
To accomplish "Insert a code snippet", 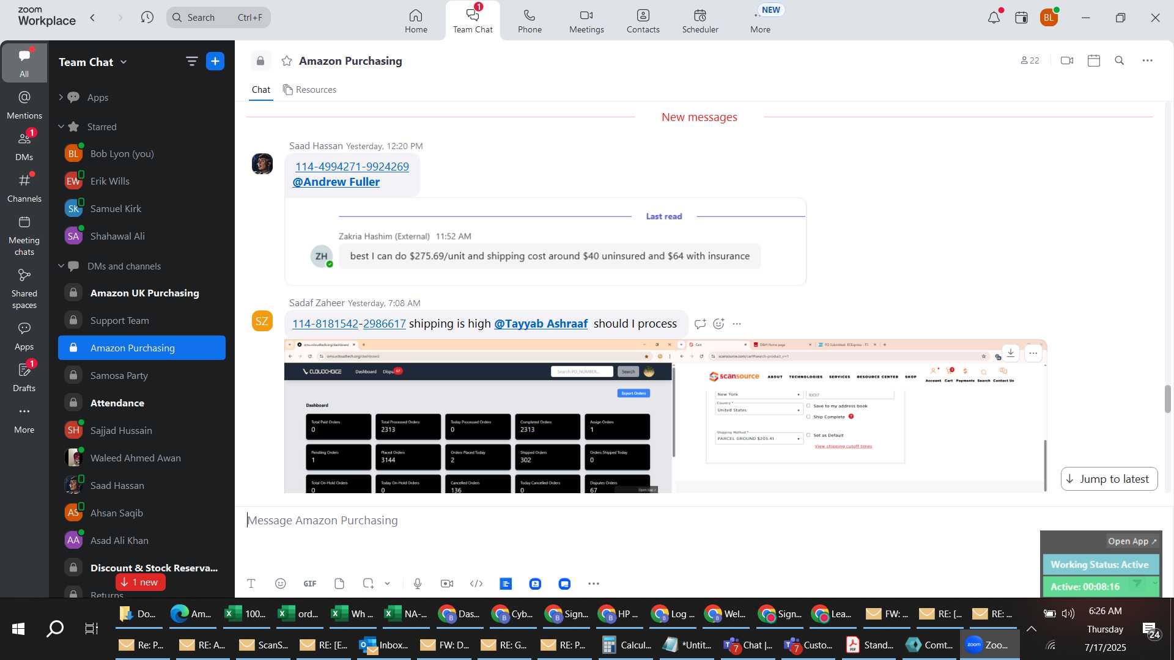I will 476,584.
